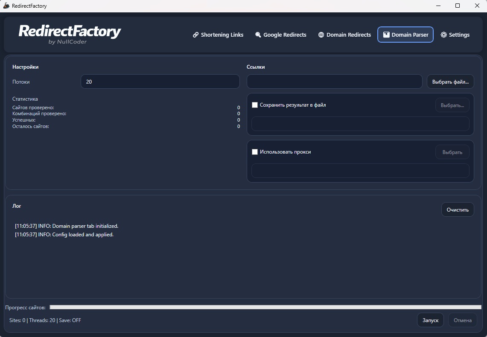
Task: Close the RedirectFactory window
Action: (x=477, y=6)
